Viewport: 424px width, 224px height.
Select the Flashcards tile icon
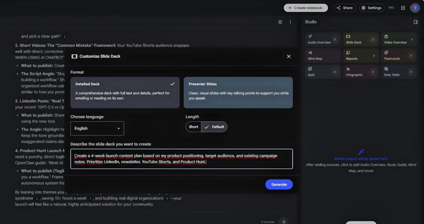[x=386, y=53]
